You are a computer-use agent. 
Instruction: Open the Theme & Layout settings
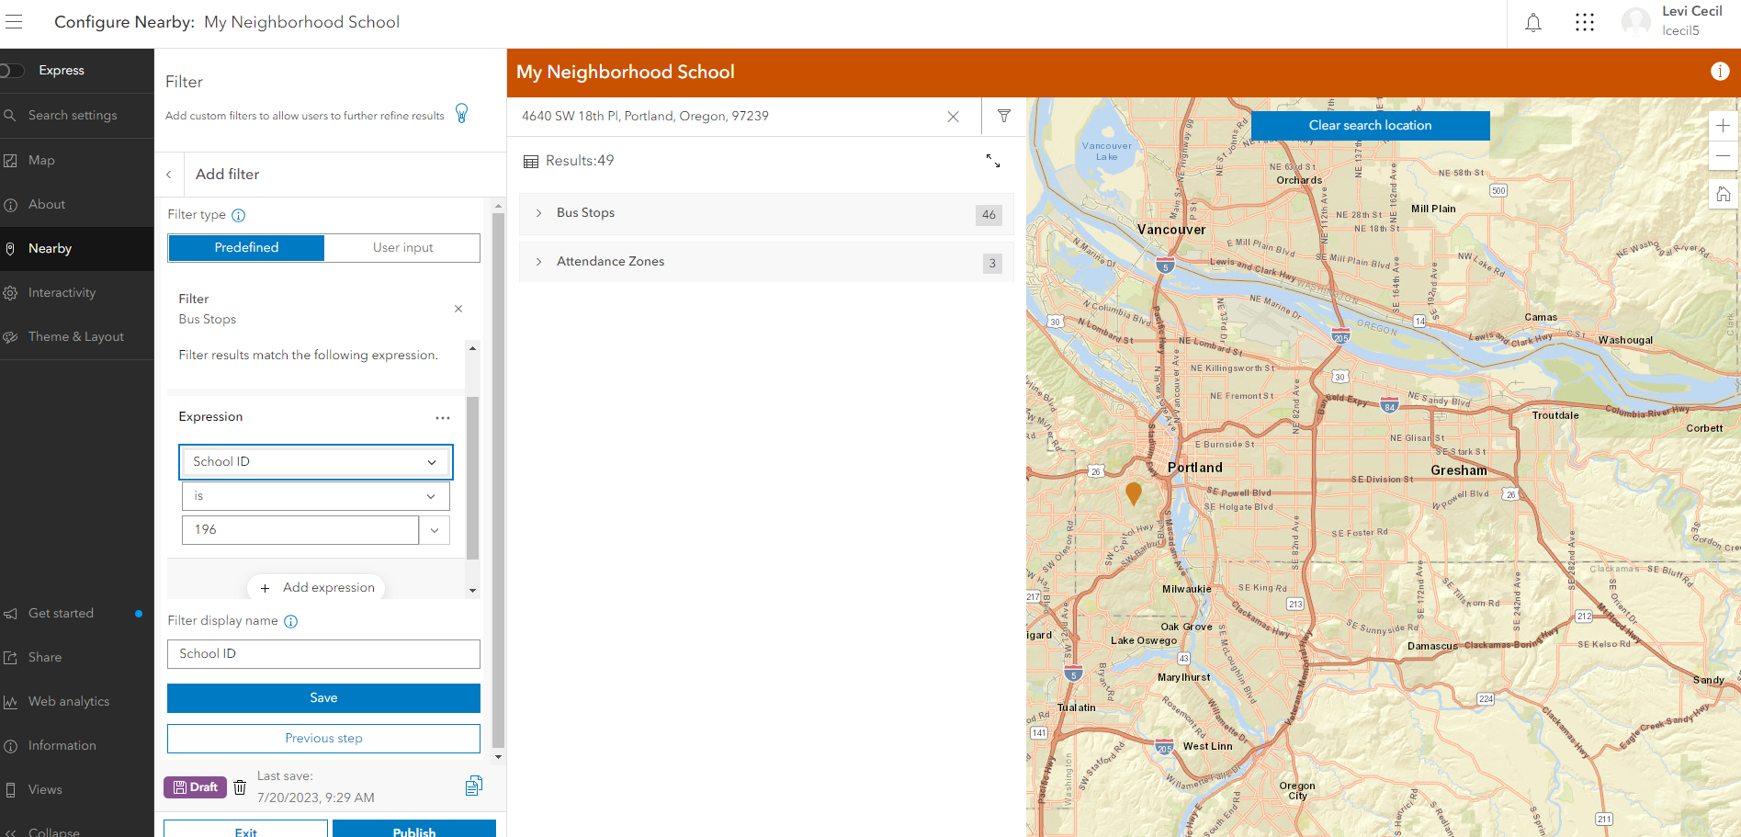point(76,336)
